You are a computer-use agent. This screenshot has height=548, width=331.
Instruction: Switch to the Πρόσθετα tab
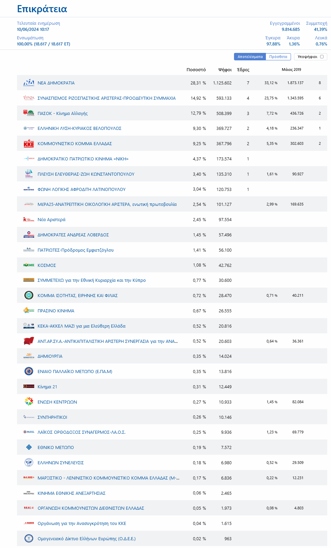pyautogui.click(x=278, y=57)
